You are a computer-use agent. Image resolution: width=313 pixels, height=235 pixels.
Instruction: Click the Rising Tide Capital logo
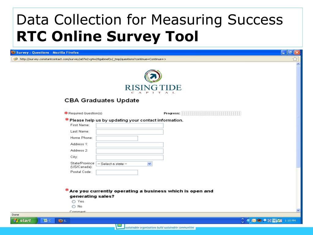pyautogui.click(x=153, y=81)
